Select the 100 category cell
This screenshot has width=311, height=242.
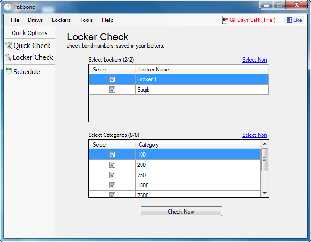coord(198,155)
